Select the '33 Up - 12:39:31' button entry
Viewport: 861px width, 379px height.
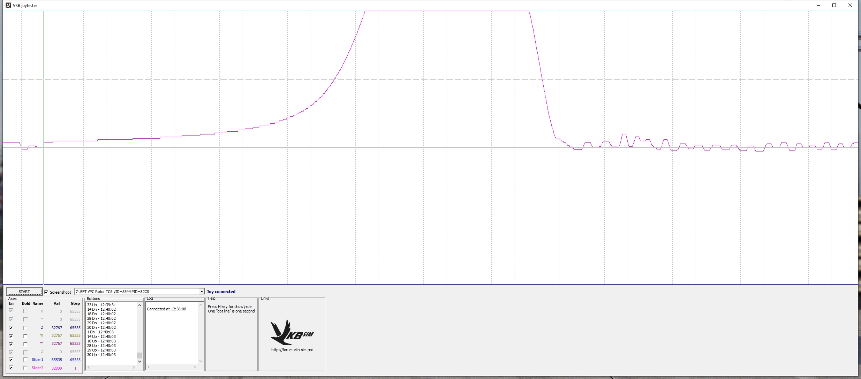[101, 305]
